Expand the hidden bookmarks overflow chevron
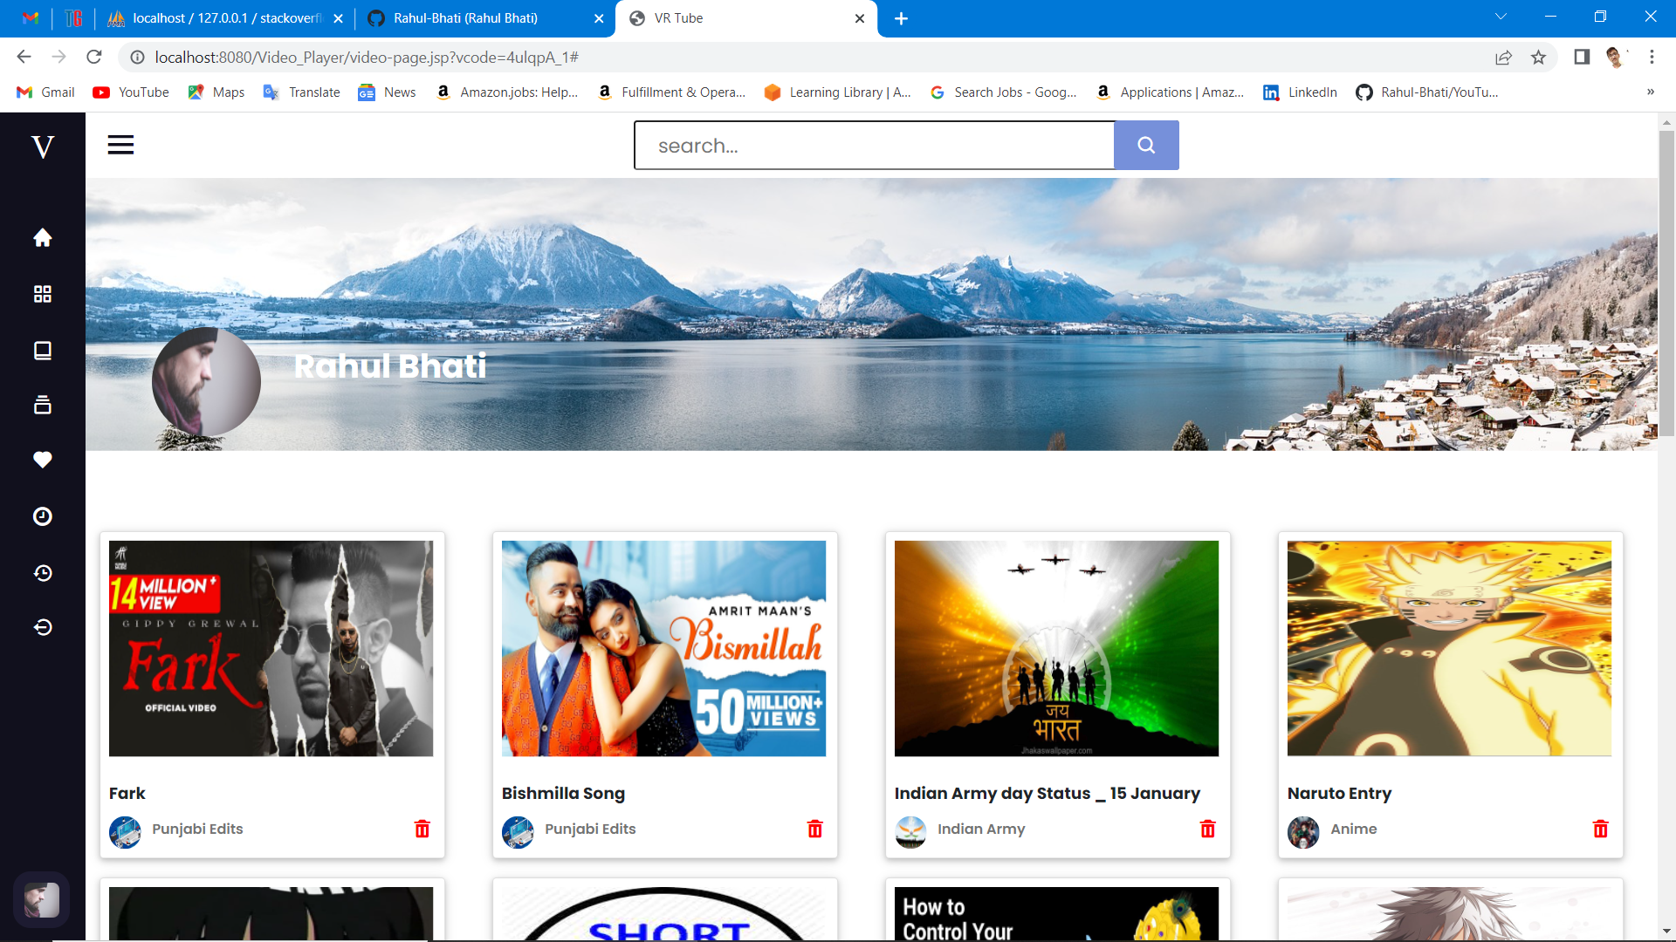The image size is (1676, 942). click(1650, 92)
